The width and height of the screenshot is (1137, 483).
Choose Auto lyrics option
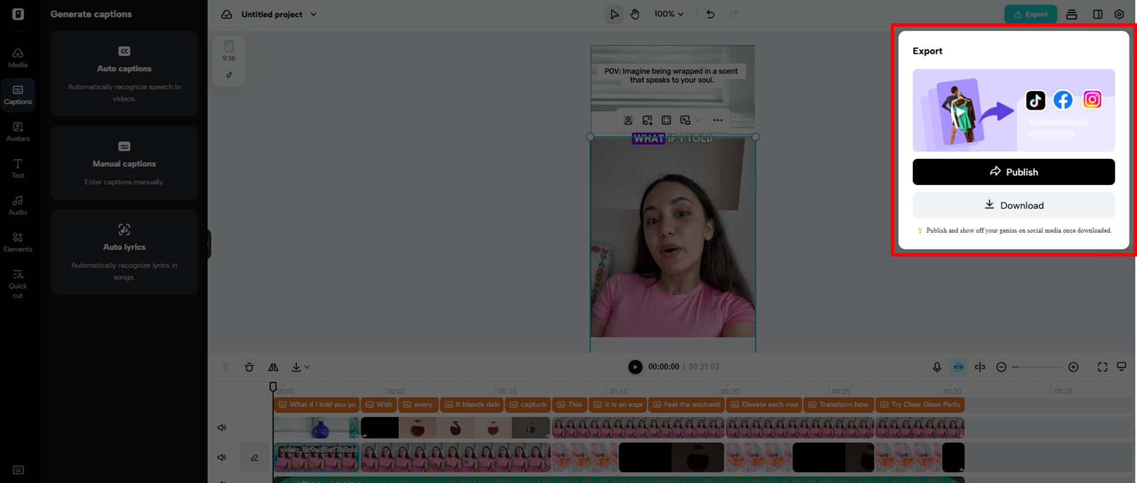124,252
